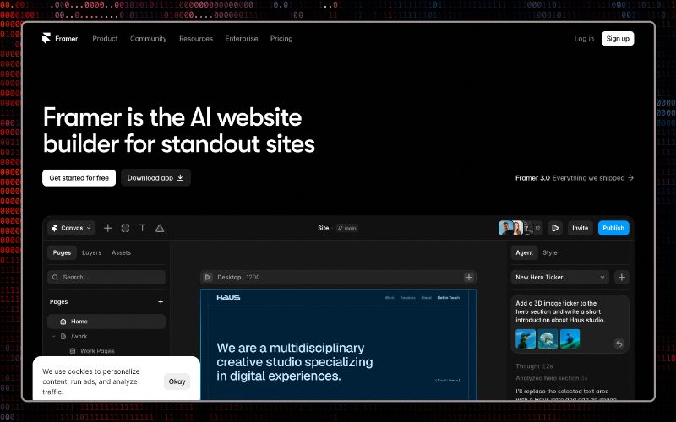This screenshot has height=422, width=676.
Task: Click the HAUS logo in canvas
Action: point(228,298)
